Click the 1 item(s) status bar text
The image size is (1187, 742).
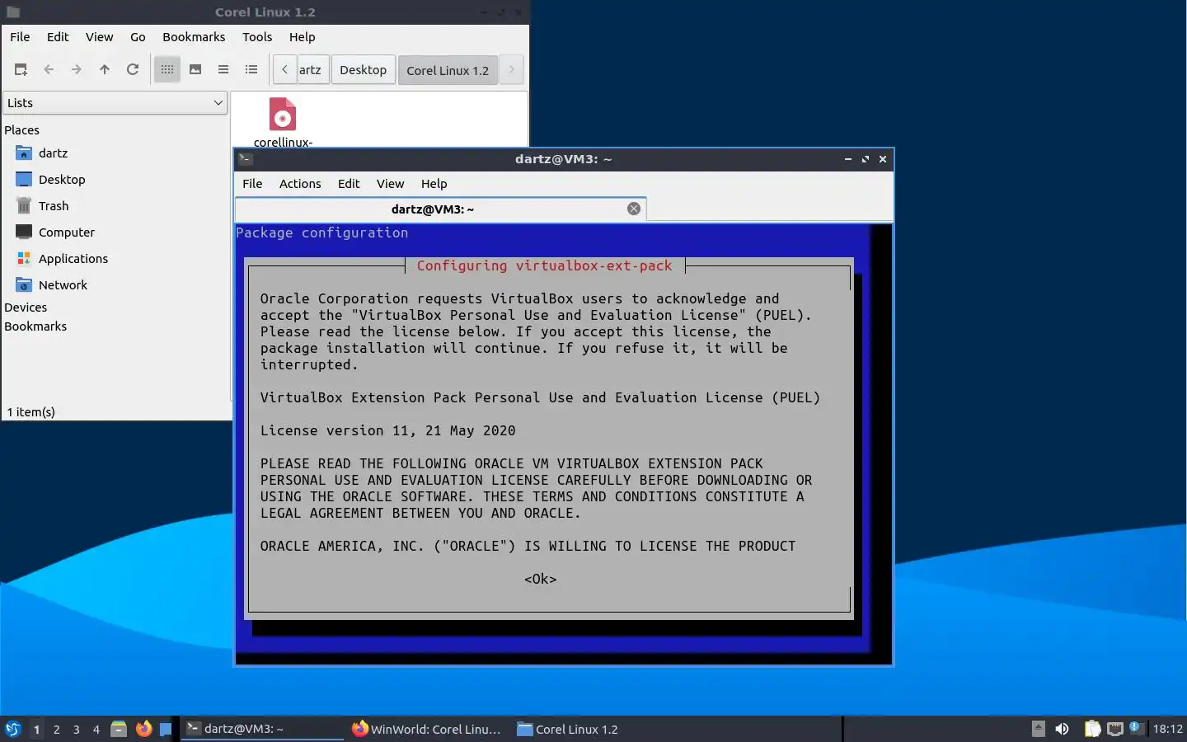click(31, 411)
